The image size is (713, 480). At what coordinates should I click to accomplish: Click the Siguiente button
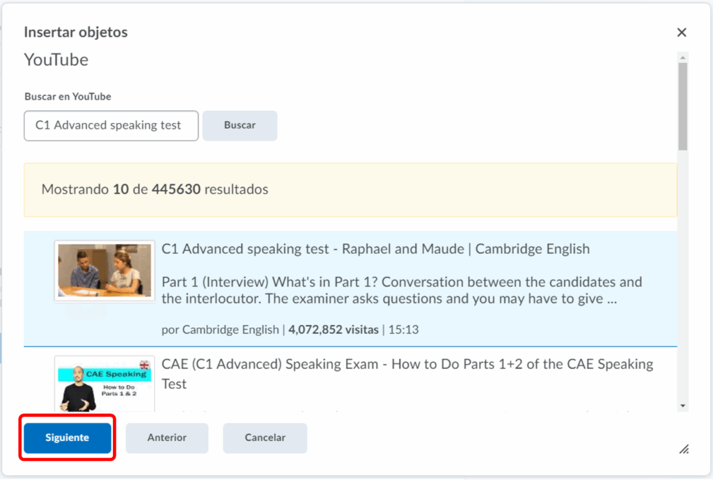[68, 438]
